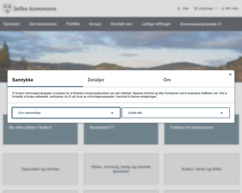Open the Bo eller jobbe i Selbu? card
This screenshot has width=242, height=193.
tap(40, 129)
